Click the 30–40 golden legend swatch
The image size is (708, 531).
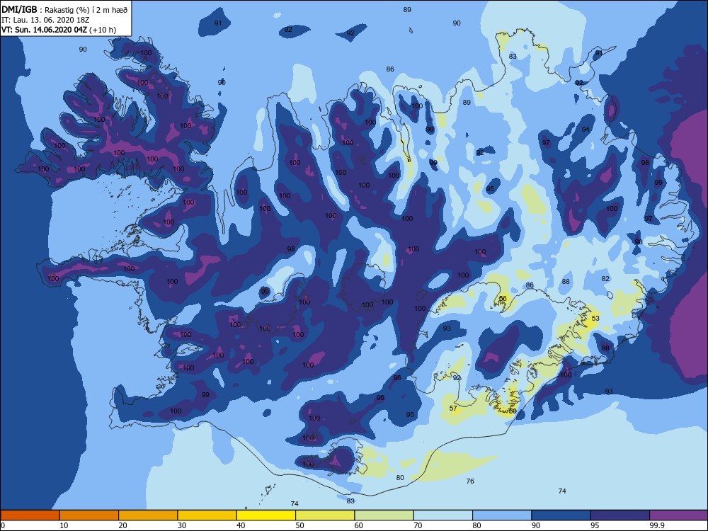207,515
